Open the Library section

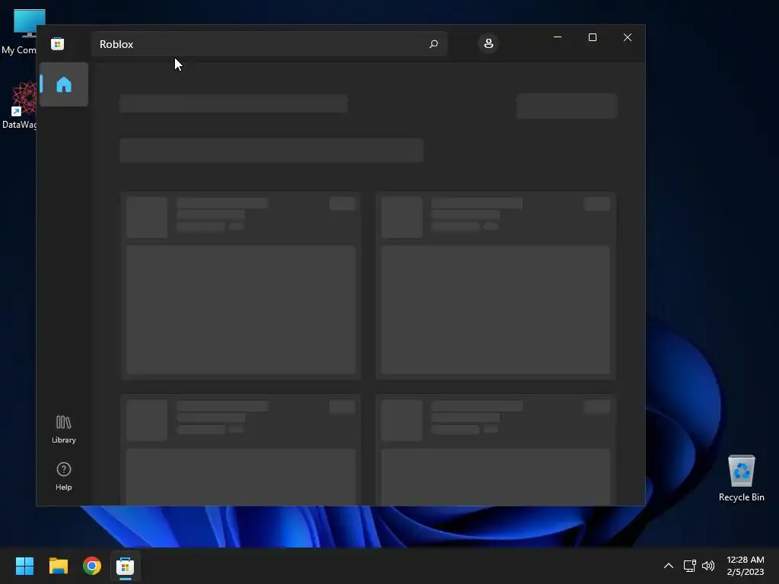64,430
